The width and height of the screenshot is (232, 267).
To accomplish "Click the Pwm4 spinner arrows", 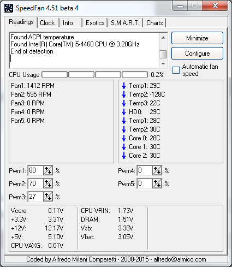I will tap(157, 170).
